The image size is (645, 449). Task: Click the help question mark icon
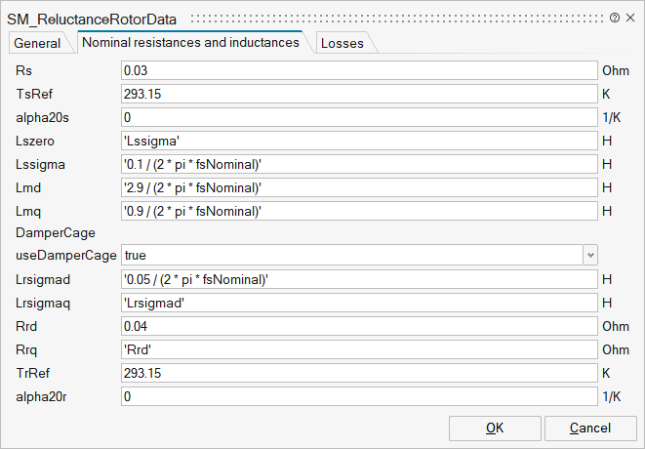(614, 18)
